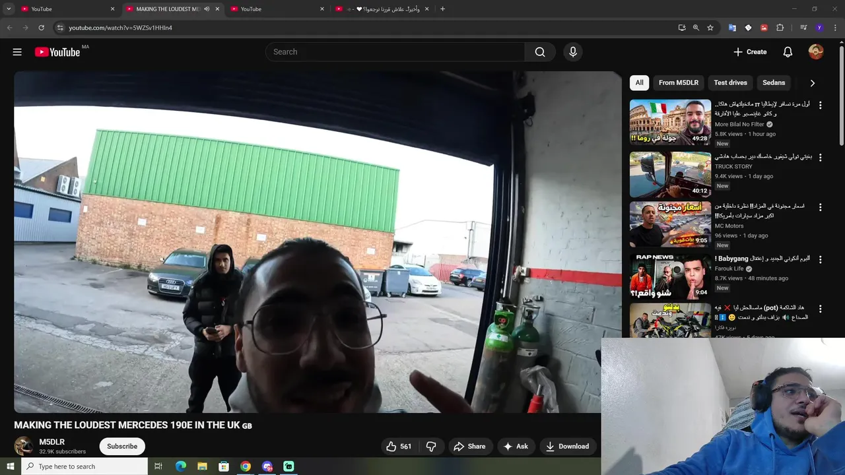The width and height of the screenshot is (845, 475).
Task: Go to YouTube home via logo
Action: pos(57,52)
